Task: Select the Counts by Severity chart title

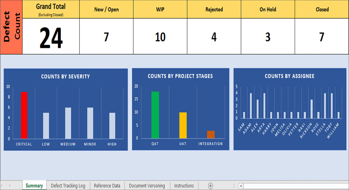Action: point(65,76)
